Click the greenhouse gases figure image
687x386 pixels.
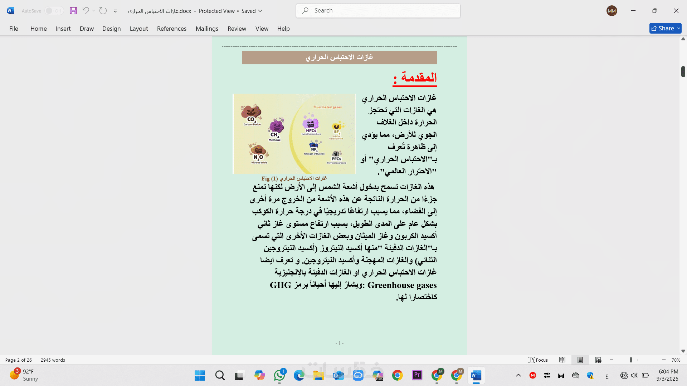click(x=294, y=134)
